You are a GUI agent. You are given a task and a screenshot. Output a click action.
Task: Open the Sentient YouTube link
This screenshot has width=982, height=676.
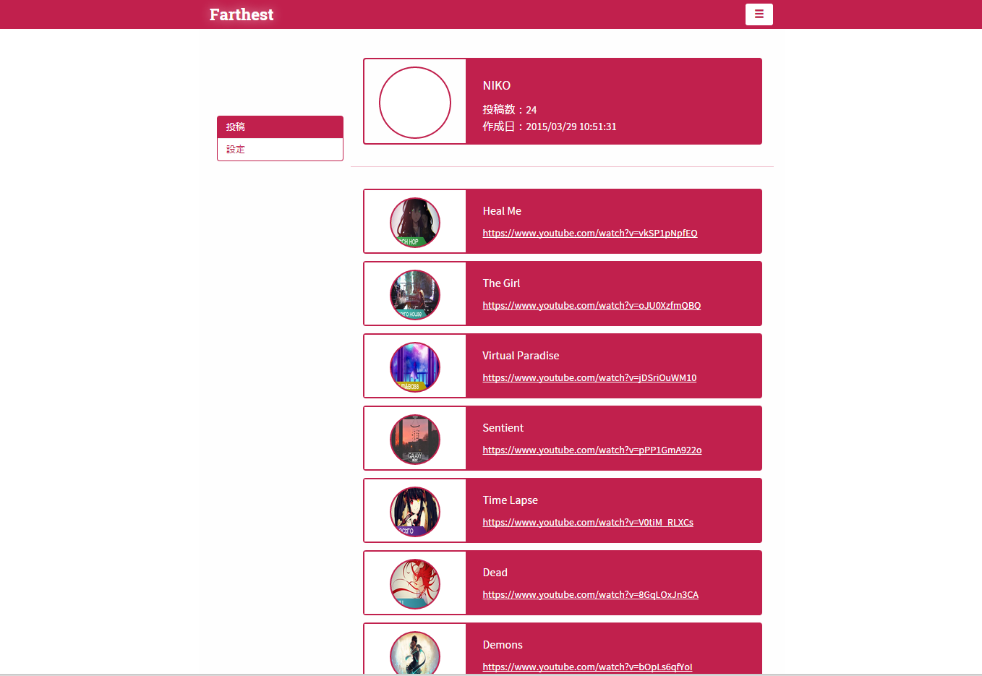(592, 450)
